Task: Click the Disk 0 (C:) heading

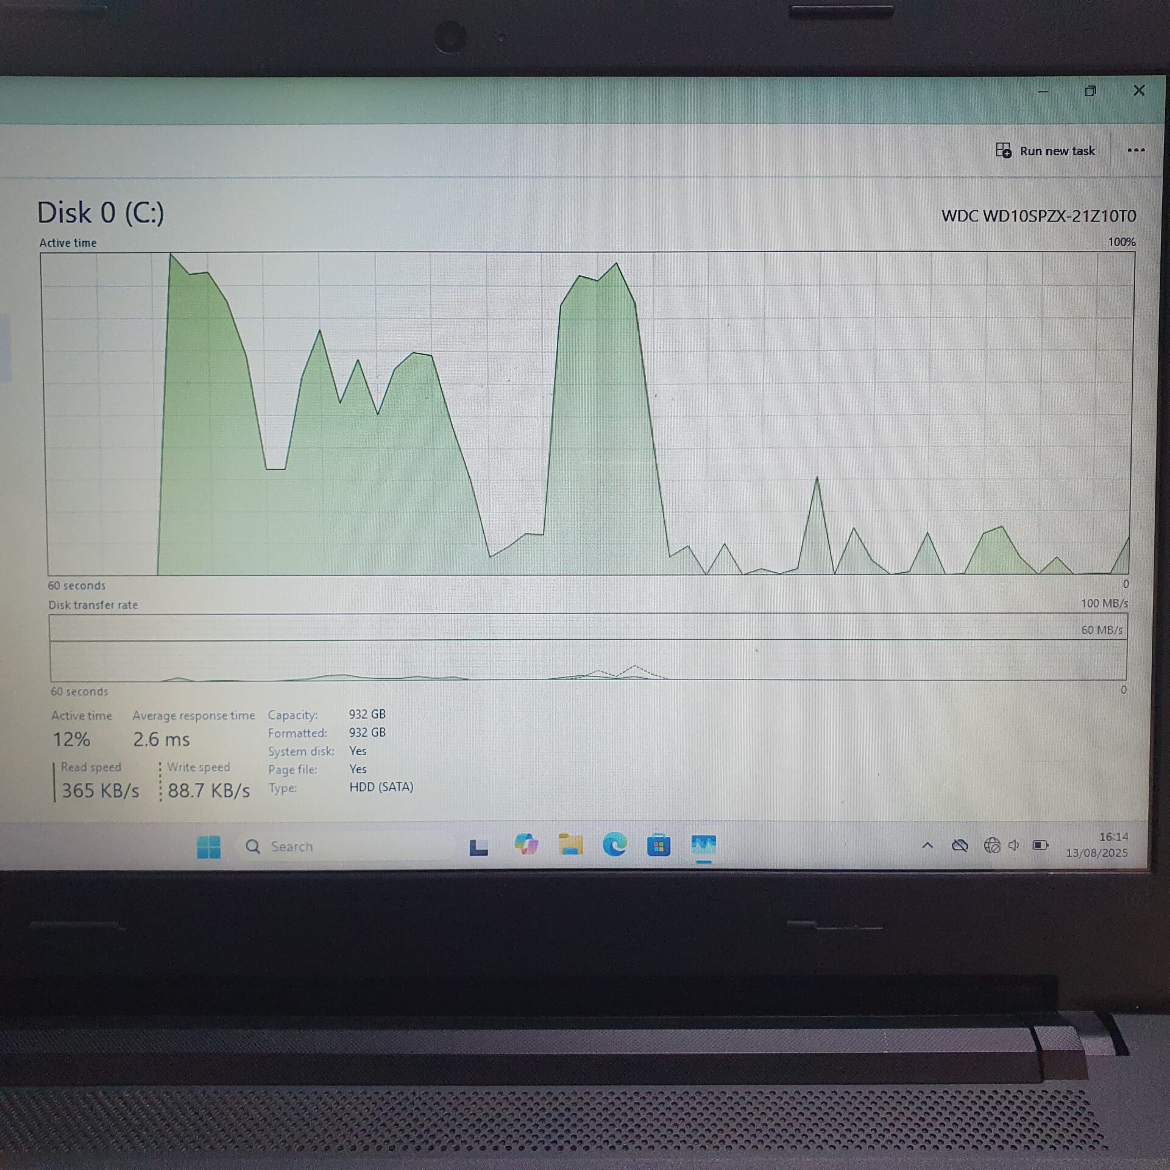Action: tap(101, 213)
